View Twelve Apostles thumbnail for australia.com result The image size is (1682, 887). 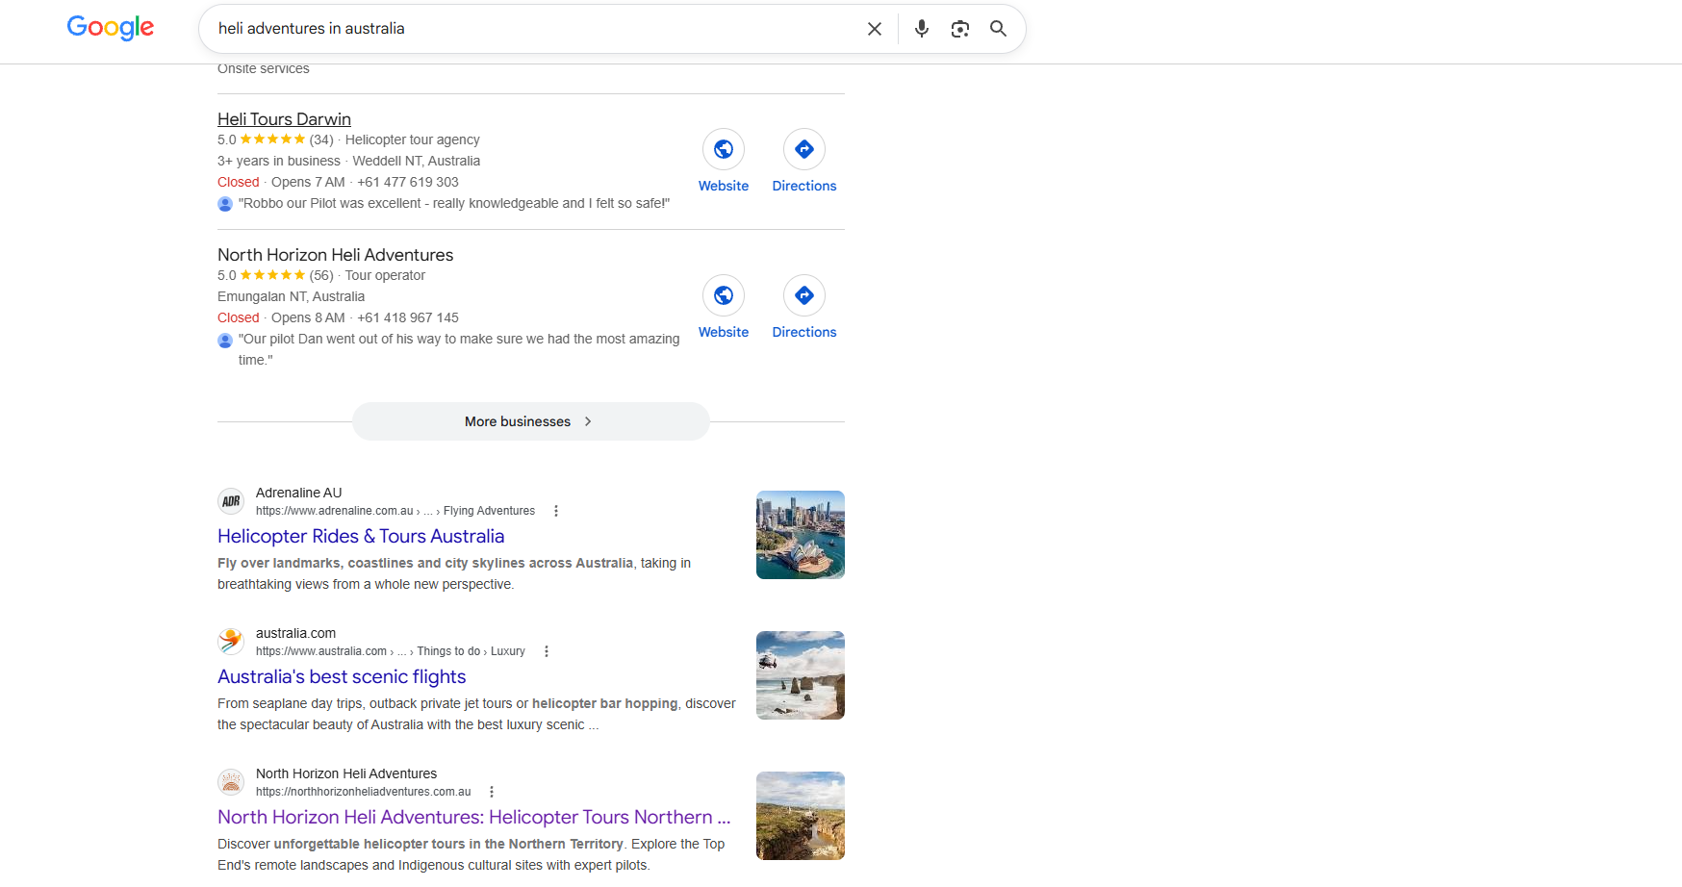click(x=801, y=675)
